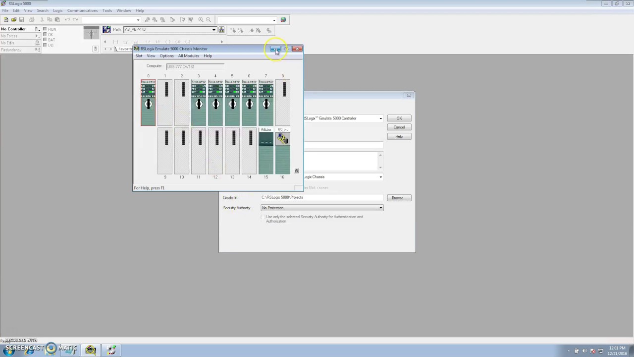Toggle Use only selected Security Authority checkbox
The width and height of the screenshot is (634, 357).
click(x=263, y=217)
